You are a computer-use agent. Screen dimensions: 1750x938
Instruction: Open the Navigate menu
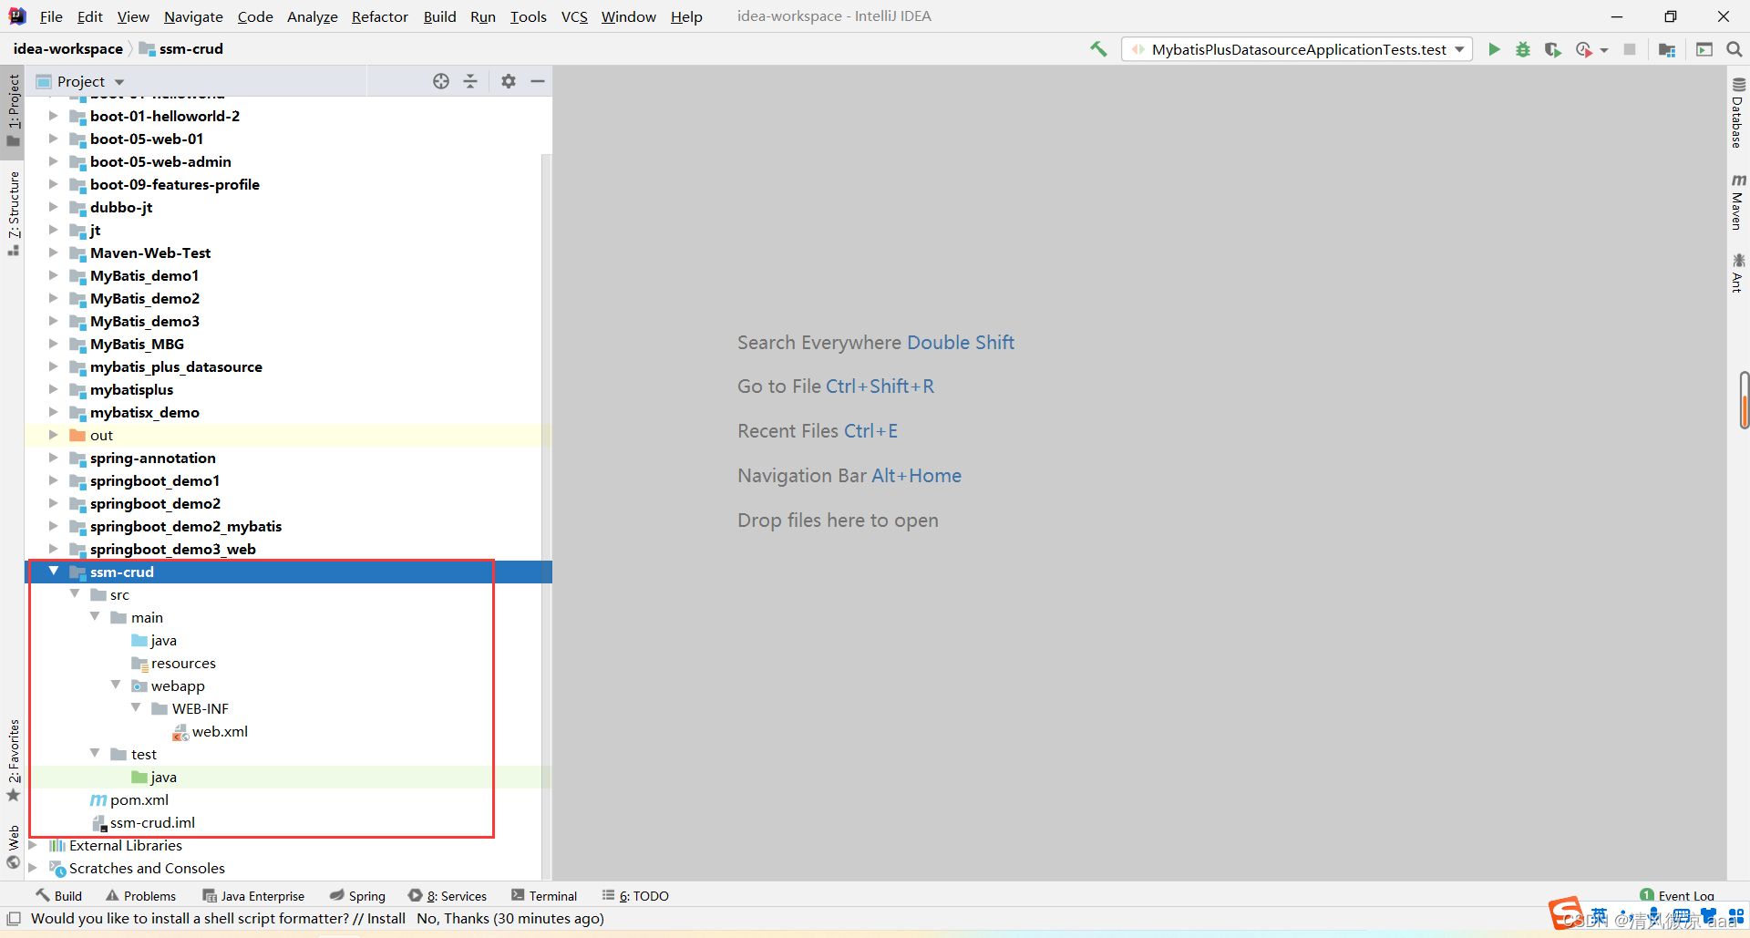tap(193, 16)
